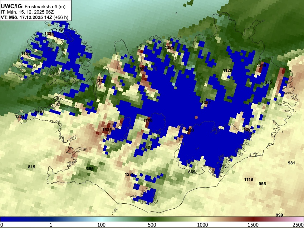Click the 'VT: Mið. 17.12.2025 14Z' valid time
The height and width of the screenshot is (228, 304).
pyautogui.click(x=26, y=17)
